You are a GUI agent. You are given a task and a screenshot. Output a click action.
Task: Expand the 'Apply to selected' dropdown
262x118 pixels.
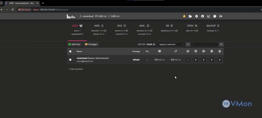point(171,44)
